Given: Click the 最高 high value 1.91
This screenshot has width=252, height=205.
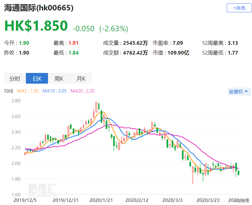Looking at the screenshot, I should (74, 43).
